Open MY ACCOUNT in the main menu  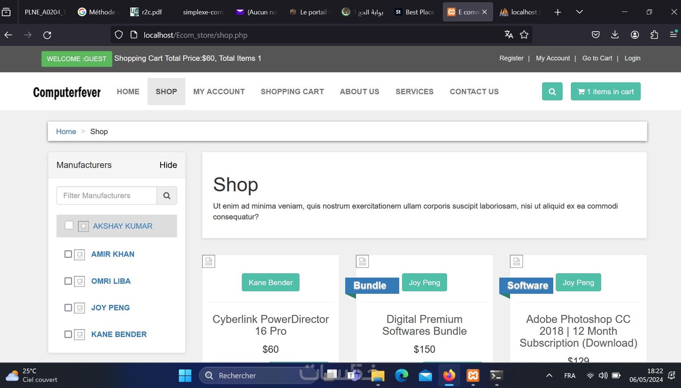pyautogui.click(x=219, y=92)
